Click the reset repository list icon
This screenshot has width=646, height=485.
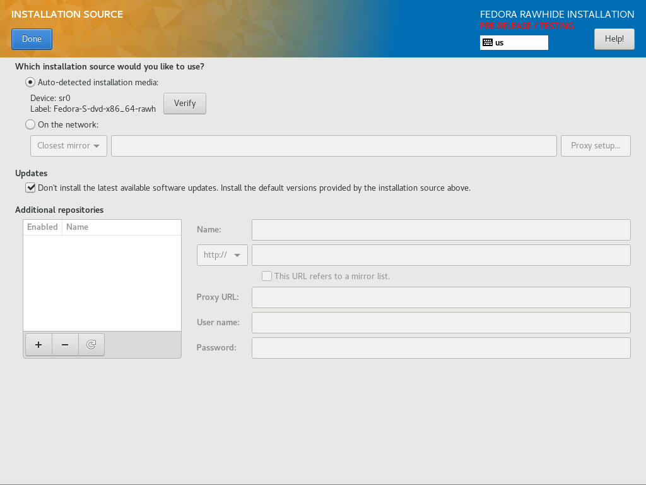pos(91,345)
